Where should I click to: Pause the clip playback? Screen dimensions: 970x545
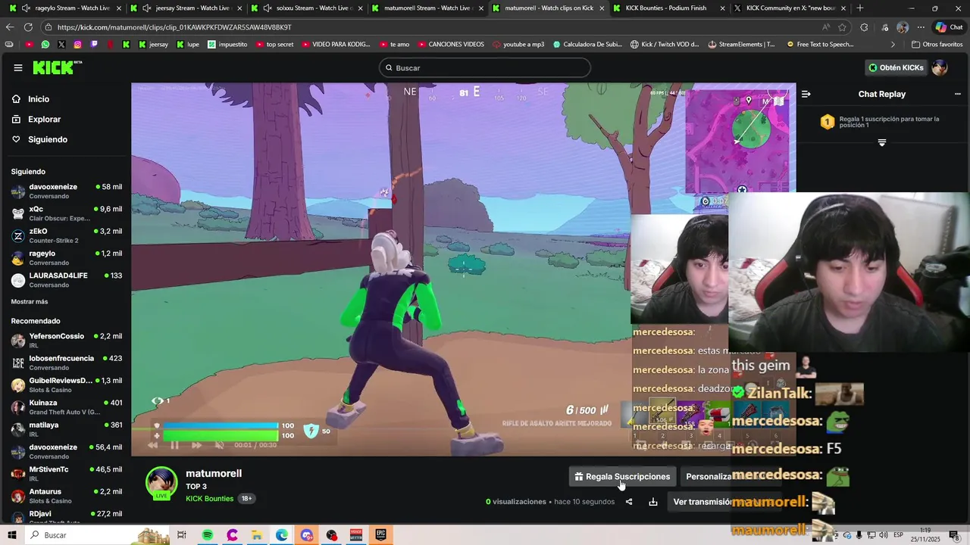174,445
